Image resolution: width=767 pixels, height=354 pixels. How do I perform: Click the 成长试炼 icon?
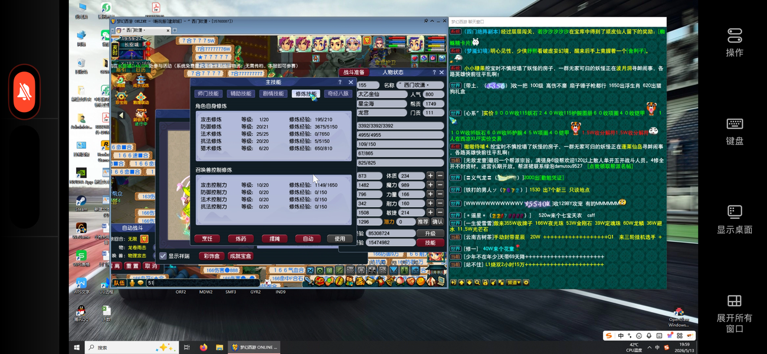click(140, 80)
